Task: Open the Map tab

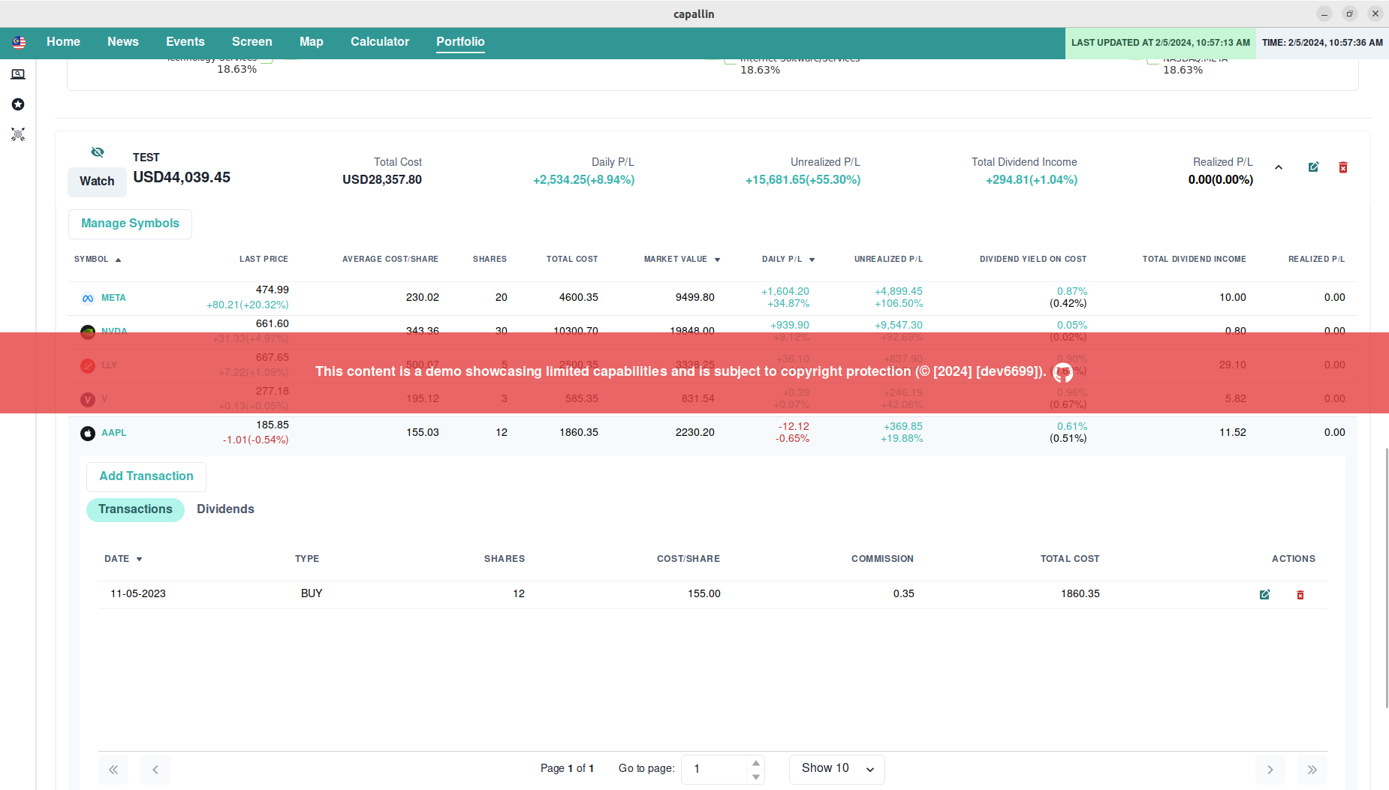Action: [312, 42]
